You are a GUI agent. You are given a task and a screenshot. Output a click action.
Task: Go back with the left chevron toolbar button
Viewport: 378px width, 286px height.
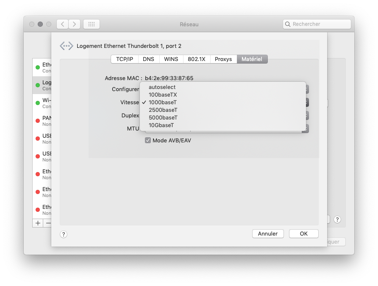[x=63, y=24]
